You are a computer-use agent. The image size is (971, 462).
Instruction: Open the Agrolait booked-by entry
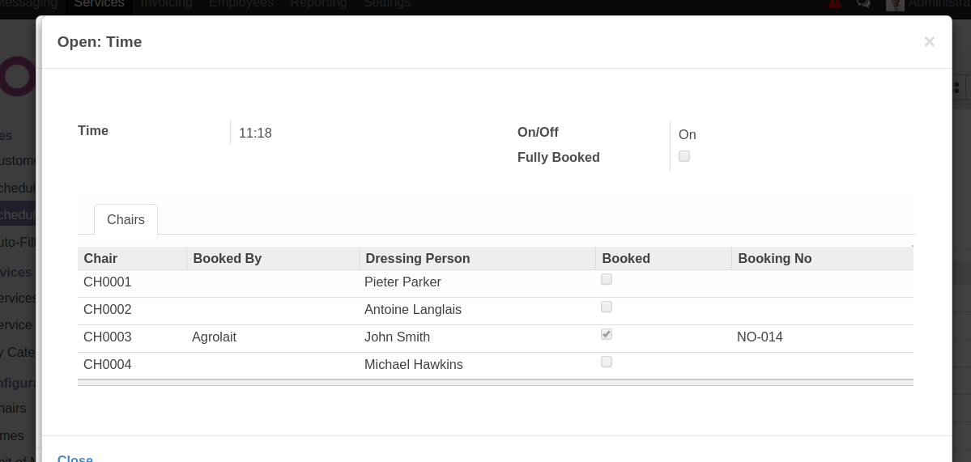(x=215, y=337)
